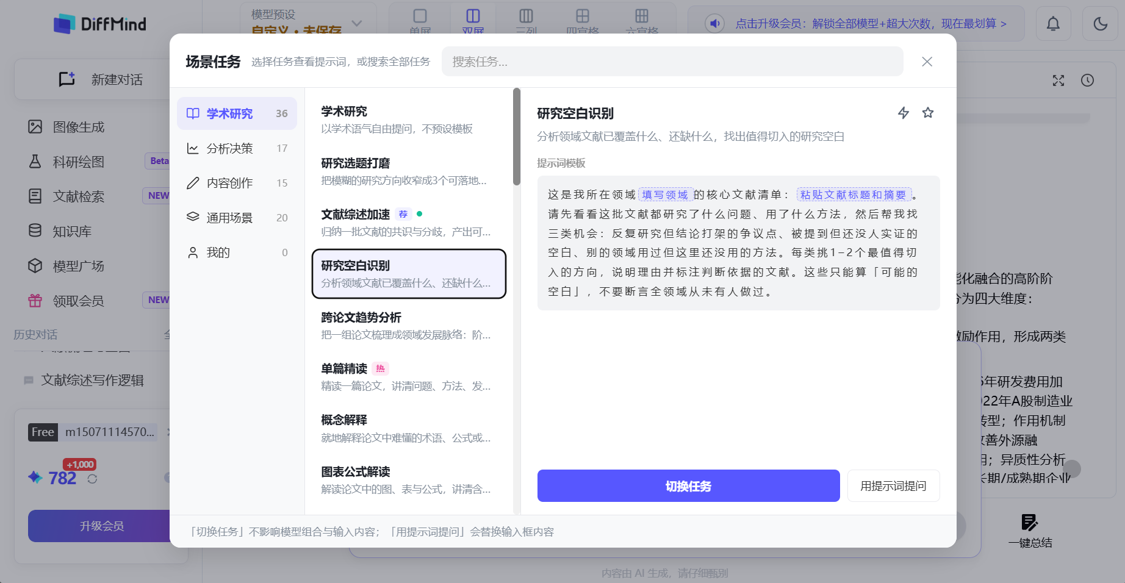Select the 学术研究 category tab
The image size is (1125, 583).
click(237, 113)
